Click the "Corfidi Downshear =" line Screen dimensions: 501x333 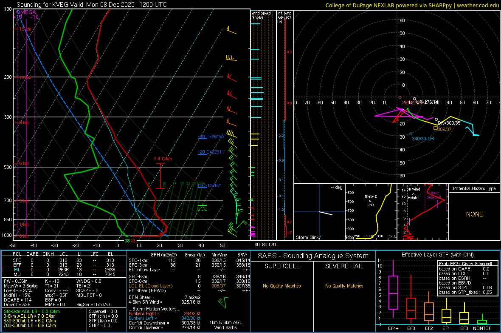pos(165,323)
